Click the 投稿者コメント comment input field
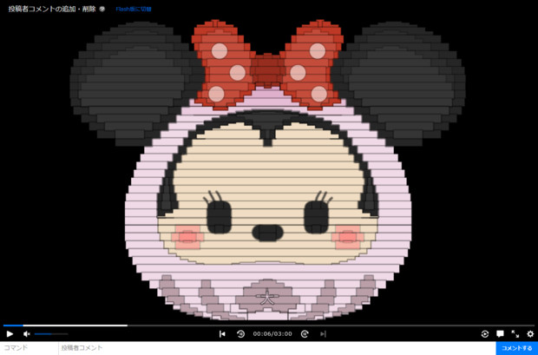 [277, 348]
